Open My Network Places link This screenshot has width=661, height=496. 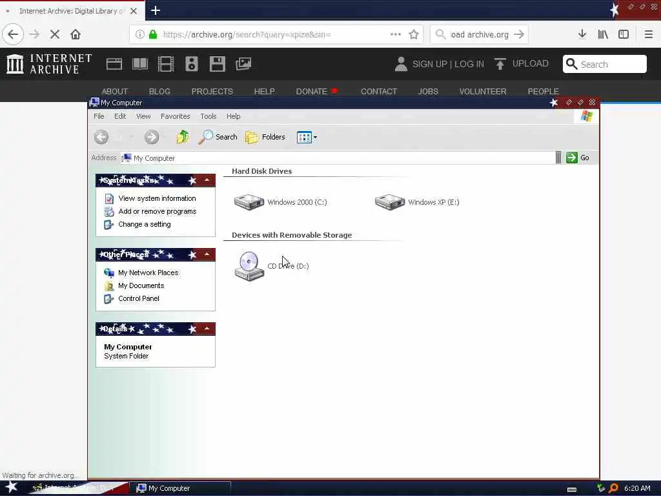[148, 273]
